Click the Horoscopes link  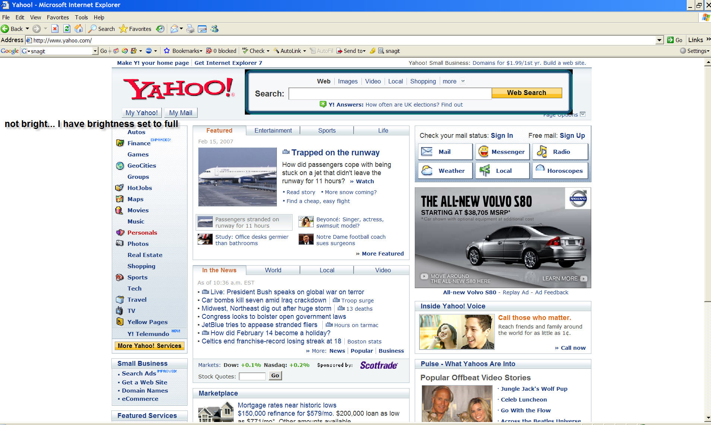coord(565,171)
